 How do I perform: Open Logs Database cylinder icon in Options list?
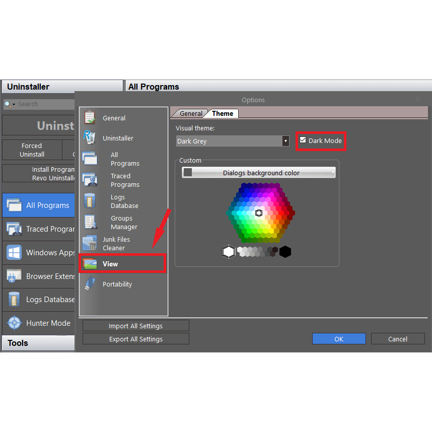click(89, 201)
